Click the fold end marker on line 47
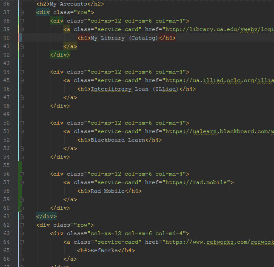Screen dimensions: 274x267 coord(22,97)
